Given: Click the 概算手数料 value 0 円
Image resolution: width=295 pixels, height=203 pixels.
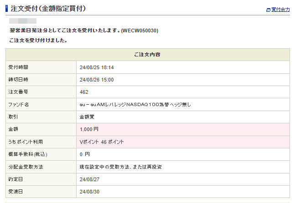Looking at the screenshot, I should pos(85,154).
